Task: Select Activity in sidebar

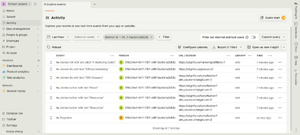Action: click(x=21, y=23)
